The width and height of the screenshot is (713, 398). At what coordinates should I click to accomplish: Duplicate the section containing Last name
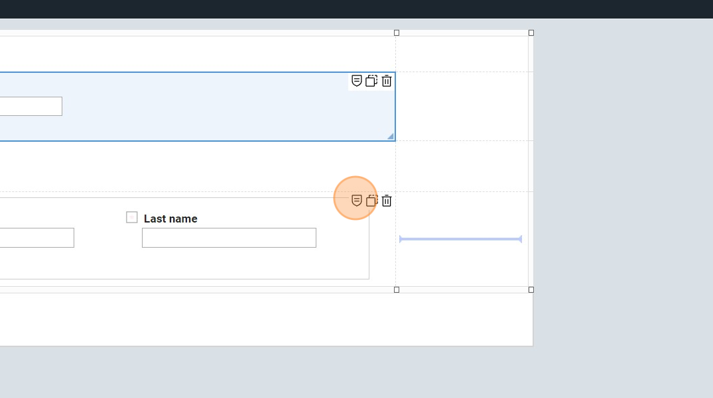point(371,200)
